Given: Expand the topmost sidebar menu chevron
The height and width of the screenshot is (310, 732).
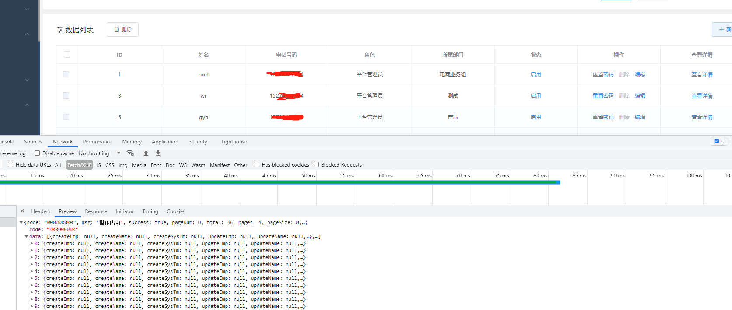Looking at the screenshot, I should tap(27, 9).
